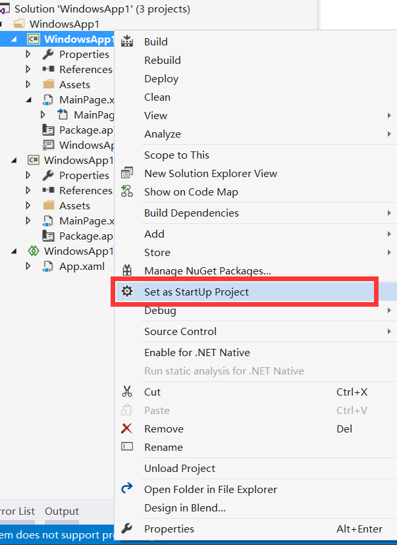The width and height of the screenshot is (397, 545).
Task: Click Design in Blend menu entry
Action: (185, 507)
